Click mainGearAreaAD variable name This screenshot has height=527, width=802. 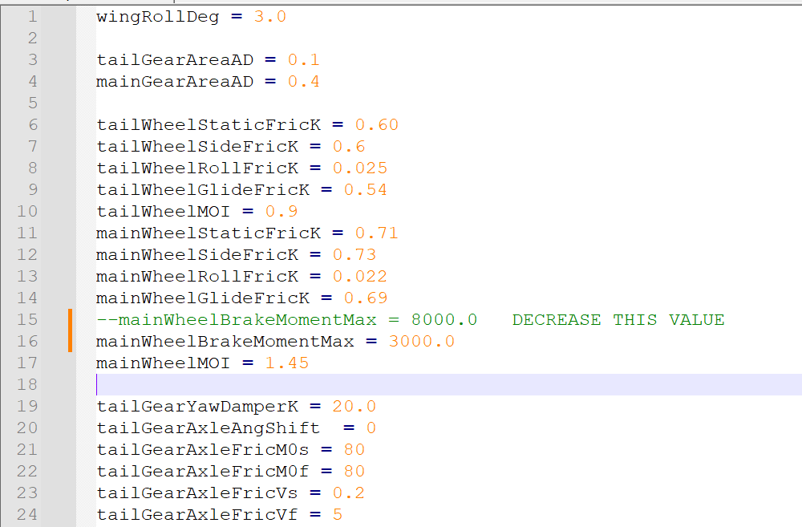click(175, 81)
